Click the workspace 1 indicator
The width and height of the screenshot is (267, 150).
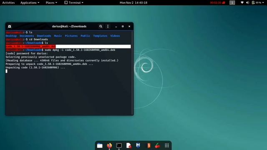coord(232,2)
